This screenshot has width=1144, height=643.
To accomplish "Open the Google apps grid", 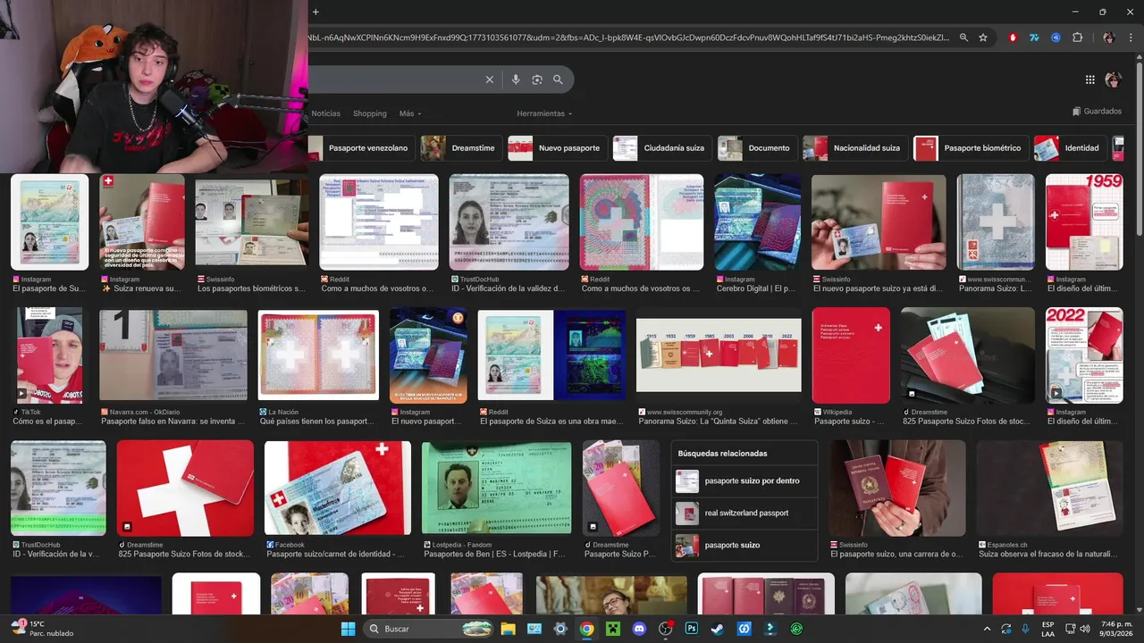I will [x=1090, y=79].
